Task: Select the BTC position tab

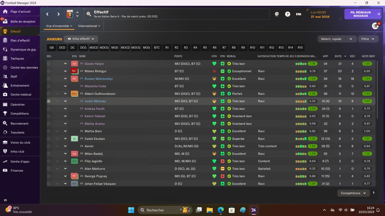Action: click(x=157, y=48)
